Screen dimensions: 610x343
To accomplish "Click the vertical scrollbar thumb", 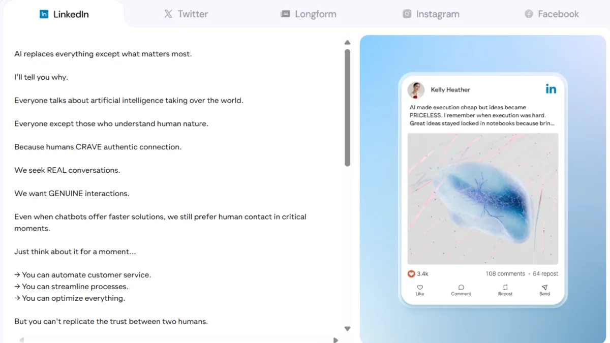I will [347, 108].
